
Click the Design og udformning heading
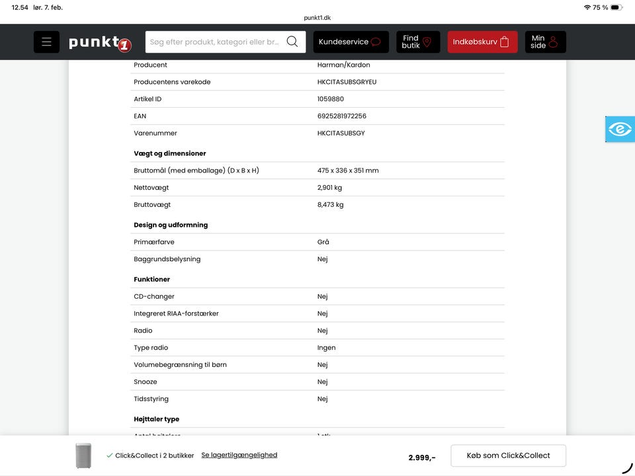(x=171, y=225)
